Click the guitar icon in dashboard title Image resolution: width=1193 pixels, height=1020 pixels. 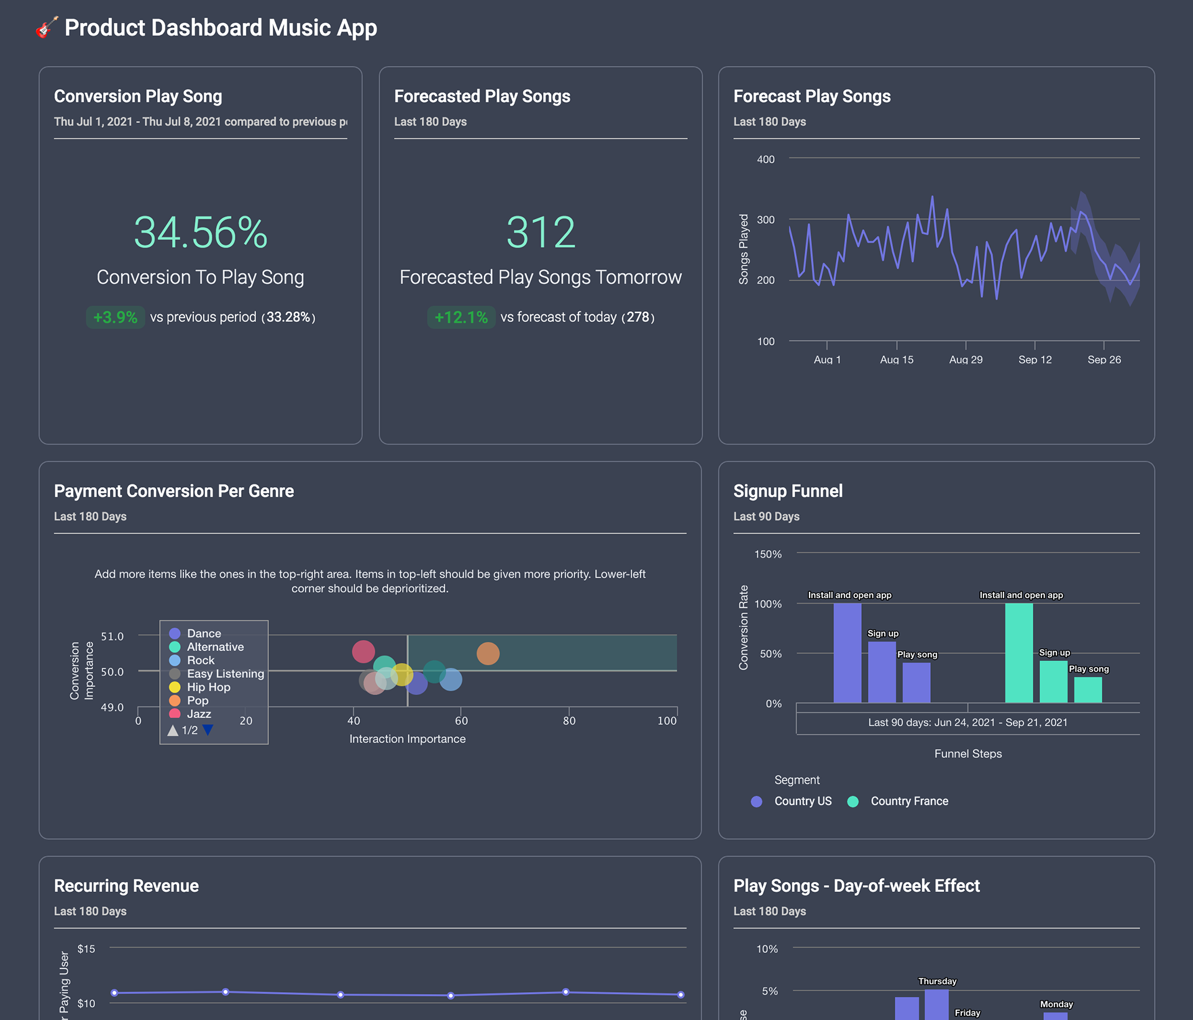(47, 28)
